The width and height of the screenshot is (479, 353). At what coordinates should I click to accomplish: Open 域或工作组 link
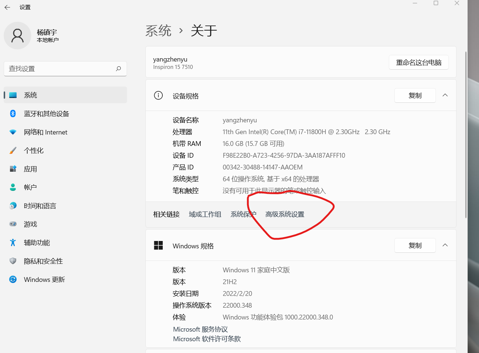pyautogui.click(x=205, y=214)
